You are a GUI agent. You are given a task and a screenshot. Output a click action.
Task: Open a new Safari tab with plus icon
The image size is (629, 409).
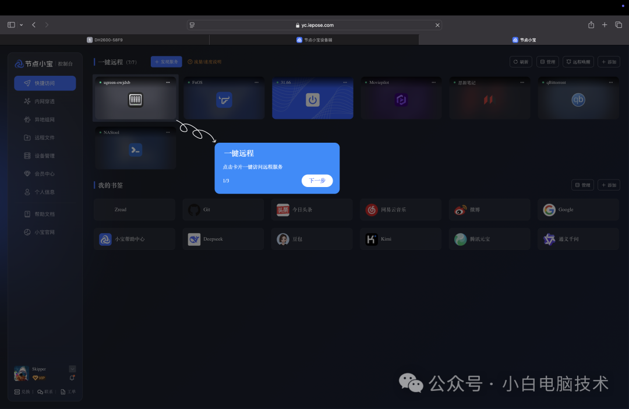click(605, 25)
